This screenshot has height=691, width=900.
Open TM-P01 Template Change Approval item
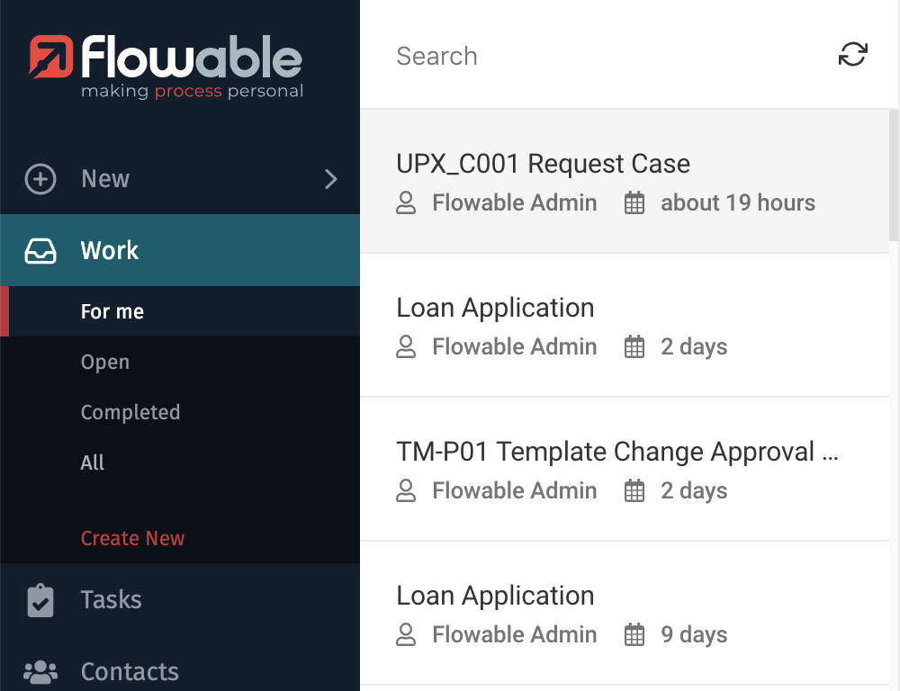[616, 453]
